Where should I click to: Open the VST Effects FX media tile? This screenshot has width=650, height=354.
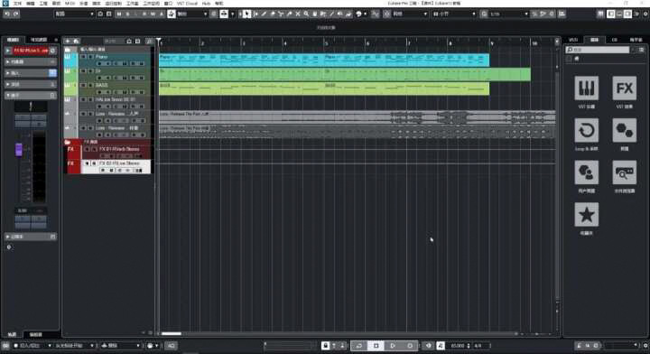coord(625,88)
